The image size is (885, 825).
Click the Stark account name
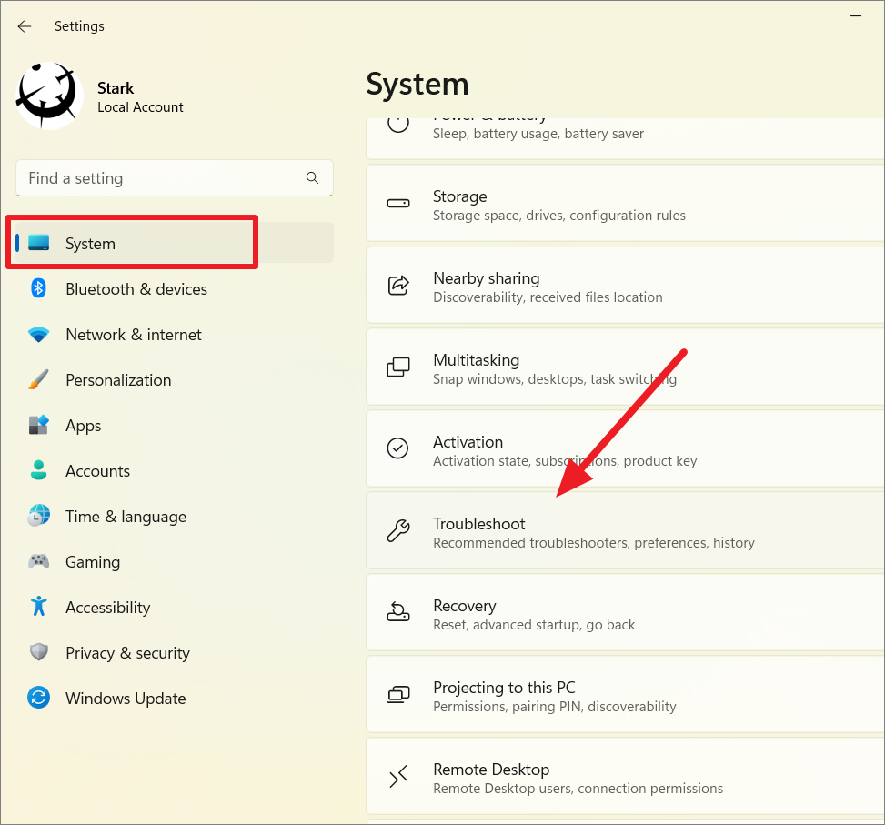coord(116,88)
